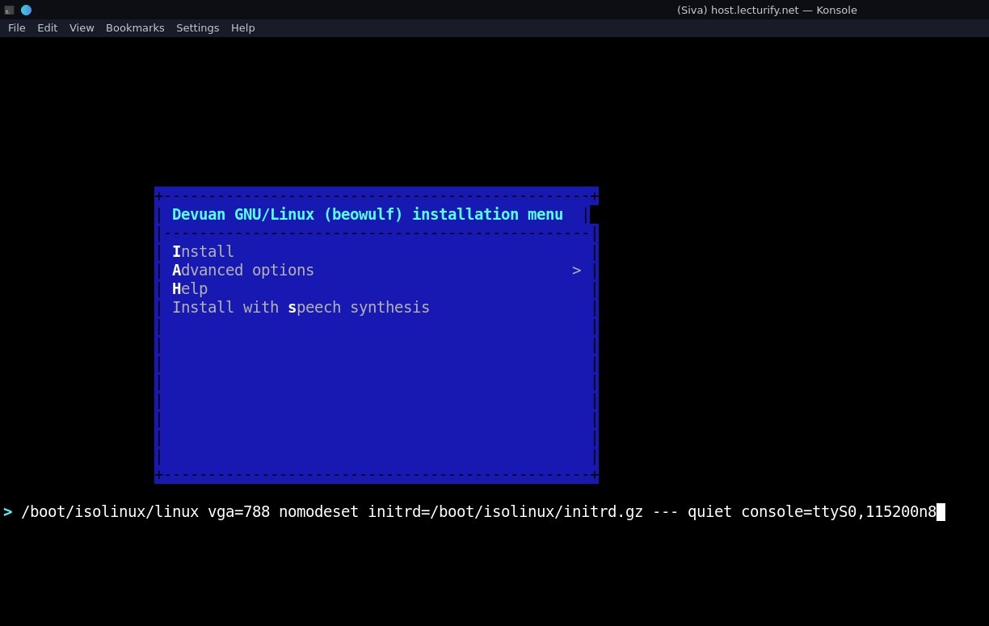Viewport: 989px width, 626px height.
Task: Select Install with speech synthesis
Action: coord(301,308)
